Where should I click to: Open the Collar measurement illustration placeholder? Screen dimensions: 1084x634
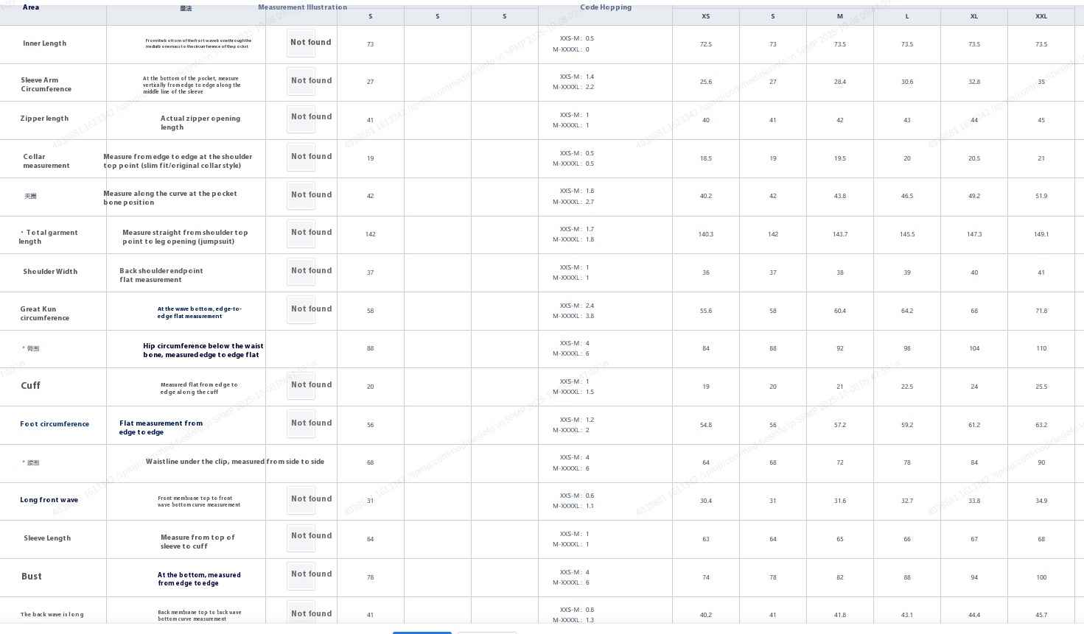click(301, 158)
